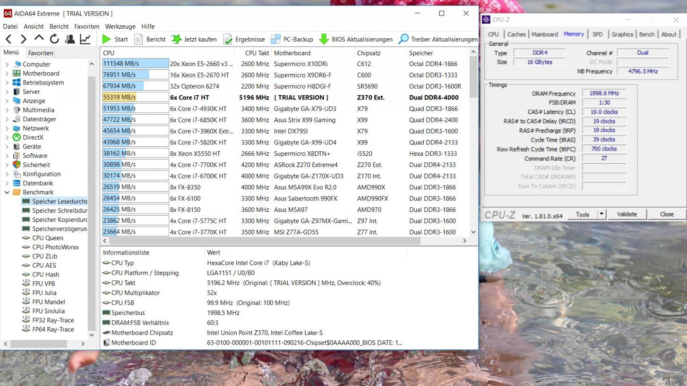Image resolution: width=687 pixels, height=386 pixels.
Task: Collapse the Benchmark tree node
Action: coord(7,192)
